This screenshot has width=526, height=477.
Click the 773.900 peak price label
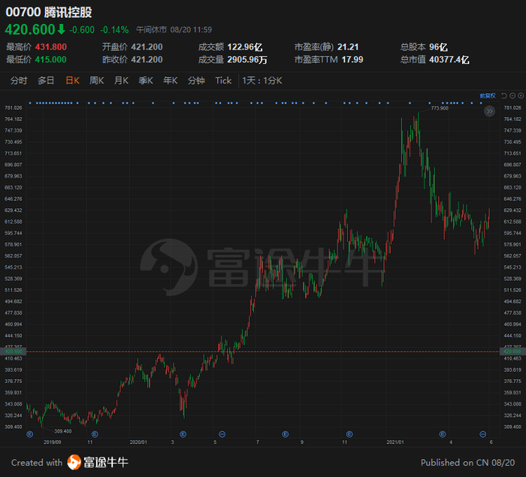440,108
